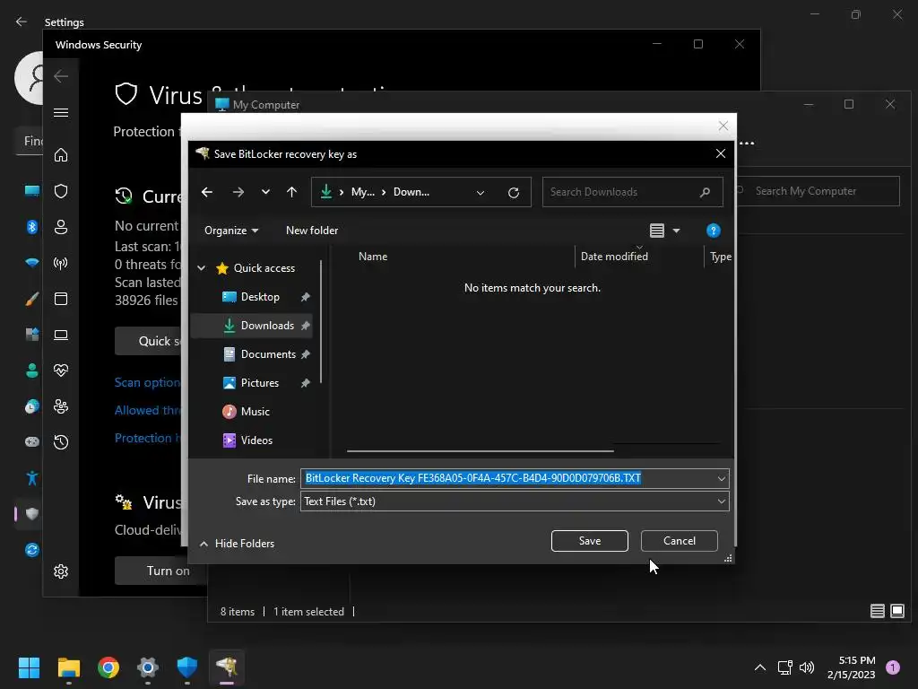
Task: Click the Save button
Action: tap(590, 541)
